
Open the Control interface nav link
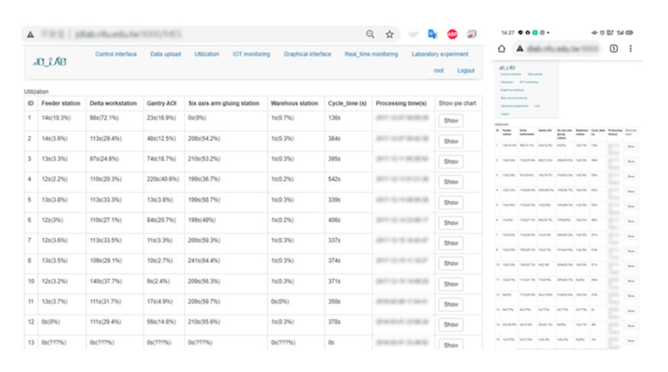coord(116,54)
